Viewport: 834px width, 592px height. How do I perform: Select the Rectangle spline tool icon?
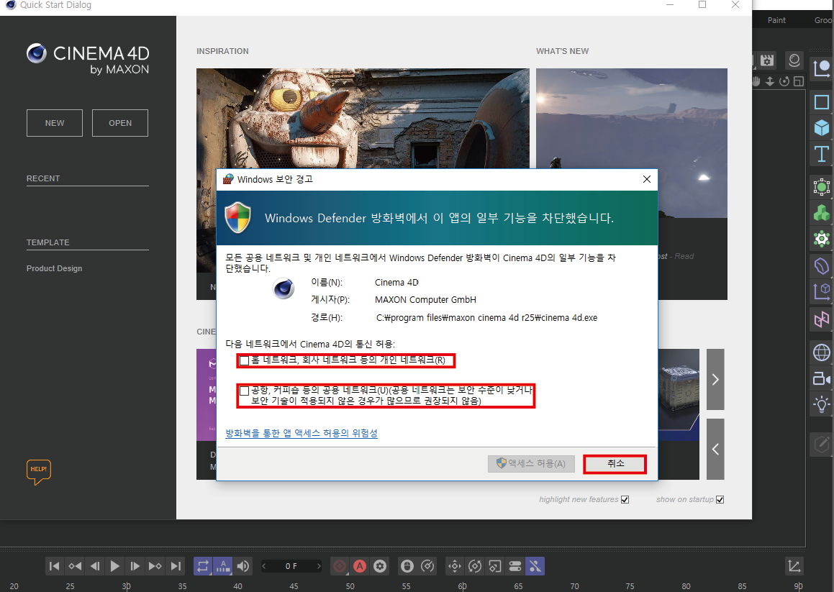822,101
